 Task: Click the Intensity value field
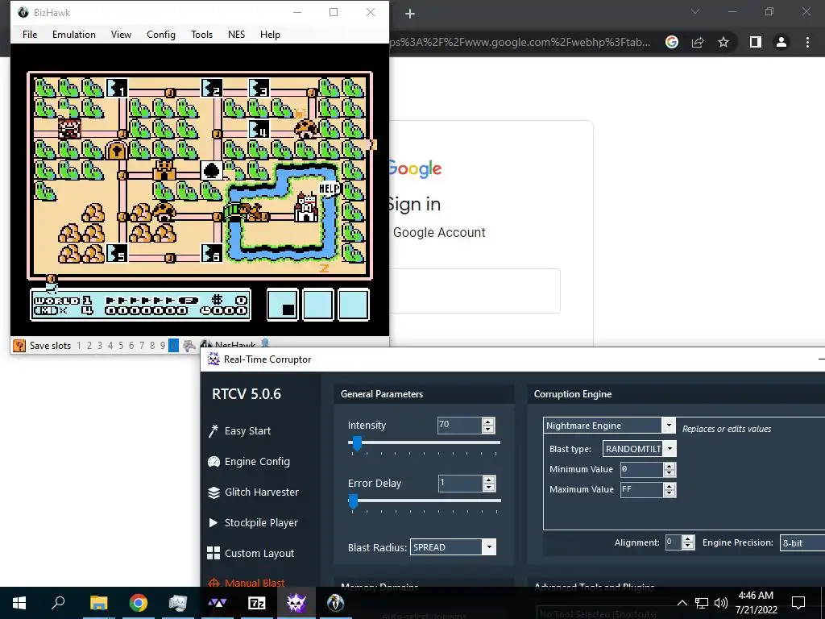coord(458,426)
